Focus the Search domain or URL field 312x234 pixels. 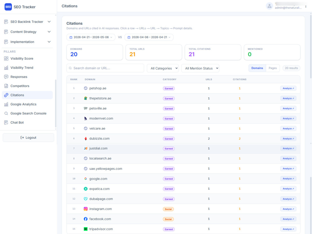tap(105, 68)
